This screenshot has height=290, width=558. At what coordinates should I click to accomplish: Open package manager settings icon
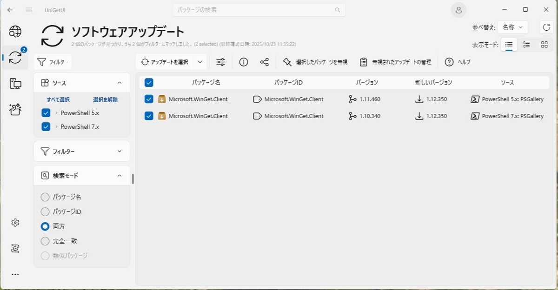15,249
